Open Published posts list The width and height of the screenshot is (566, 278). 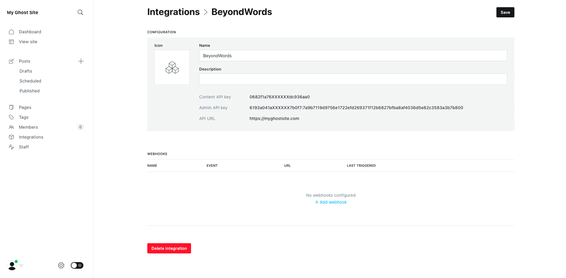pos(29,91)
